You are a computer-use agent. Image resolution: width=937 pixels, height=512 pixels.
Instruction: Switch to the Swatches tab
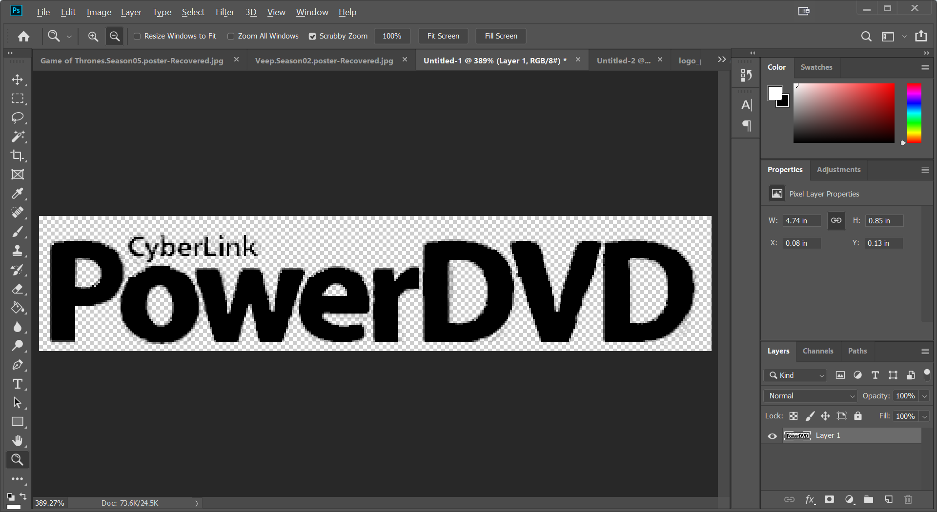[816, 67]
